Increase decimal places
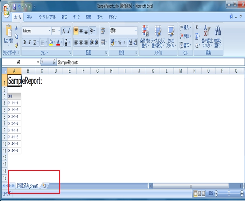Screen dimensions: 245x201 click(130, 42)
